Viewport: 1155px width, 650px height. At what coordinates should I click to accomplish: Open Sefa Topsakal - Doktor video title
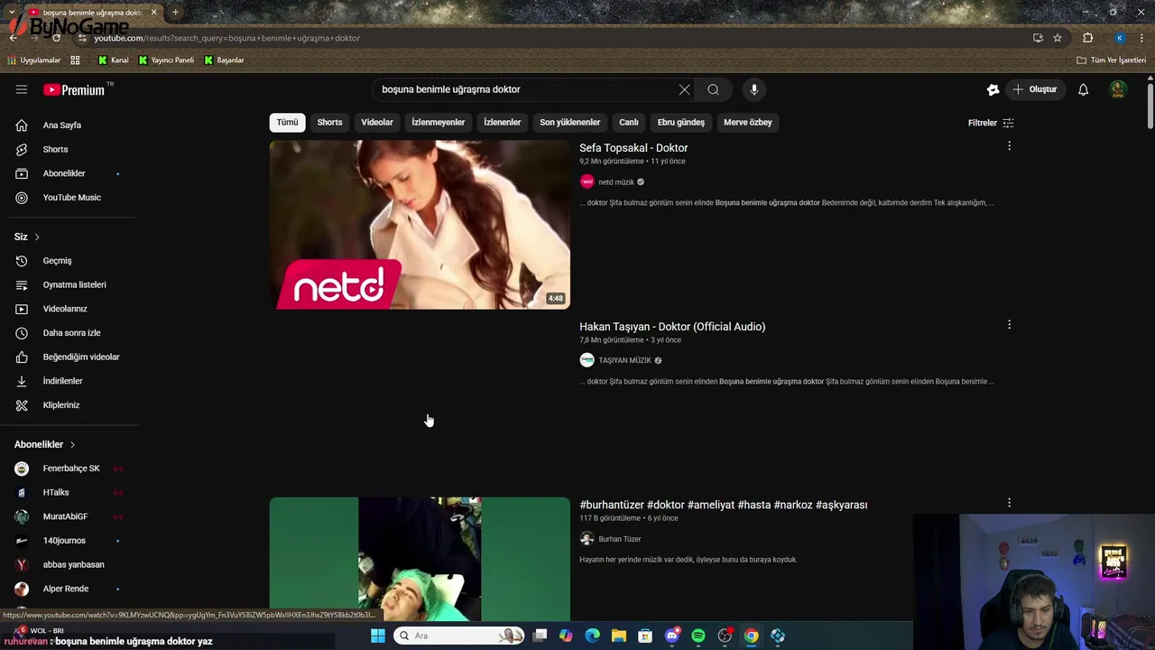pos(633,148)
